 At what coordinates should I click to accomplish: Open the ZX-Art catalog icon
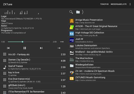coord(72,72)
